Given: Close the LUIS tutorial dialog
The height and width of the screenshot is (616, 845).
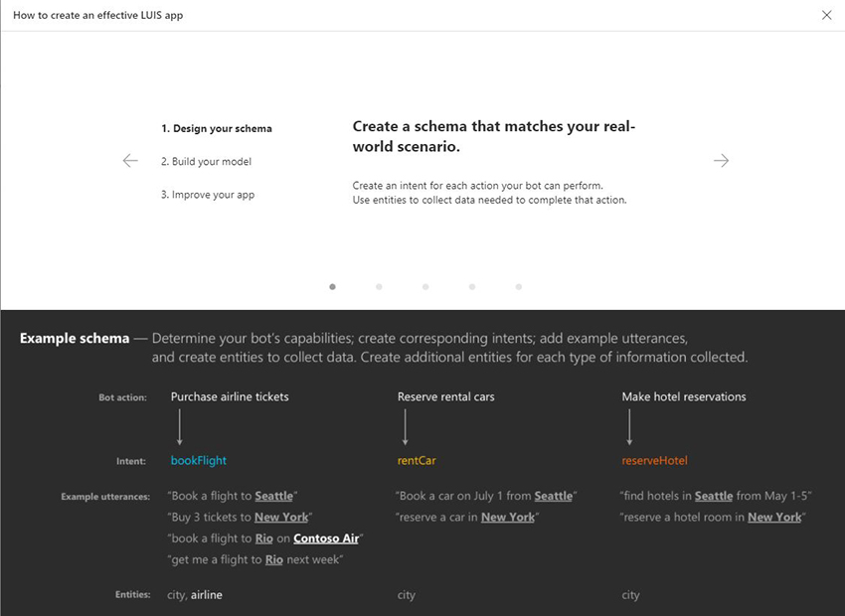Looking at the screenshot, I should 827,15.
